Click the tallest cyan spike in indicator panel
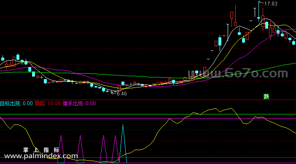The width and height of the screenshot is (296, 164). pyautogui.click(x=123, y=143)
